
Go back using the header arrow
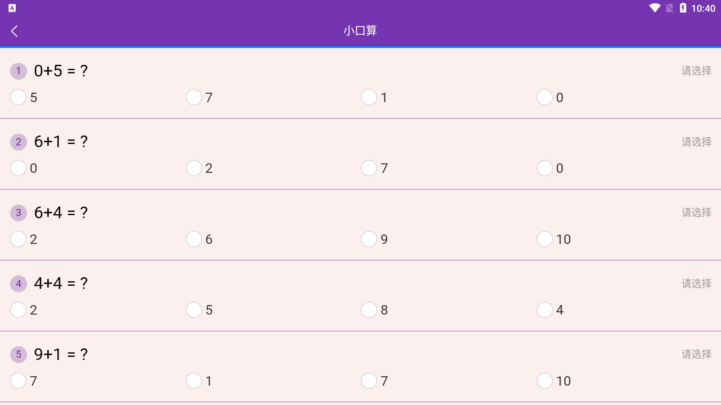click(14, 31)
